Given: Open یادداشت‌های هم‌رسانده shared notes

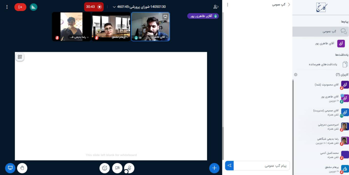Looking at the screenshot, I should point(321,64).
